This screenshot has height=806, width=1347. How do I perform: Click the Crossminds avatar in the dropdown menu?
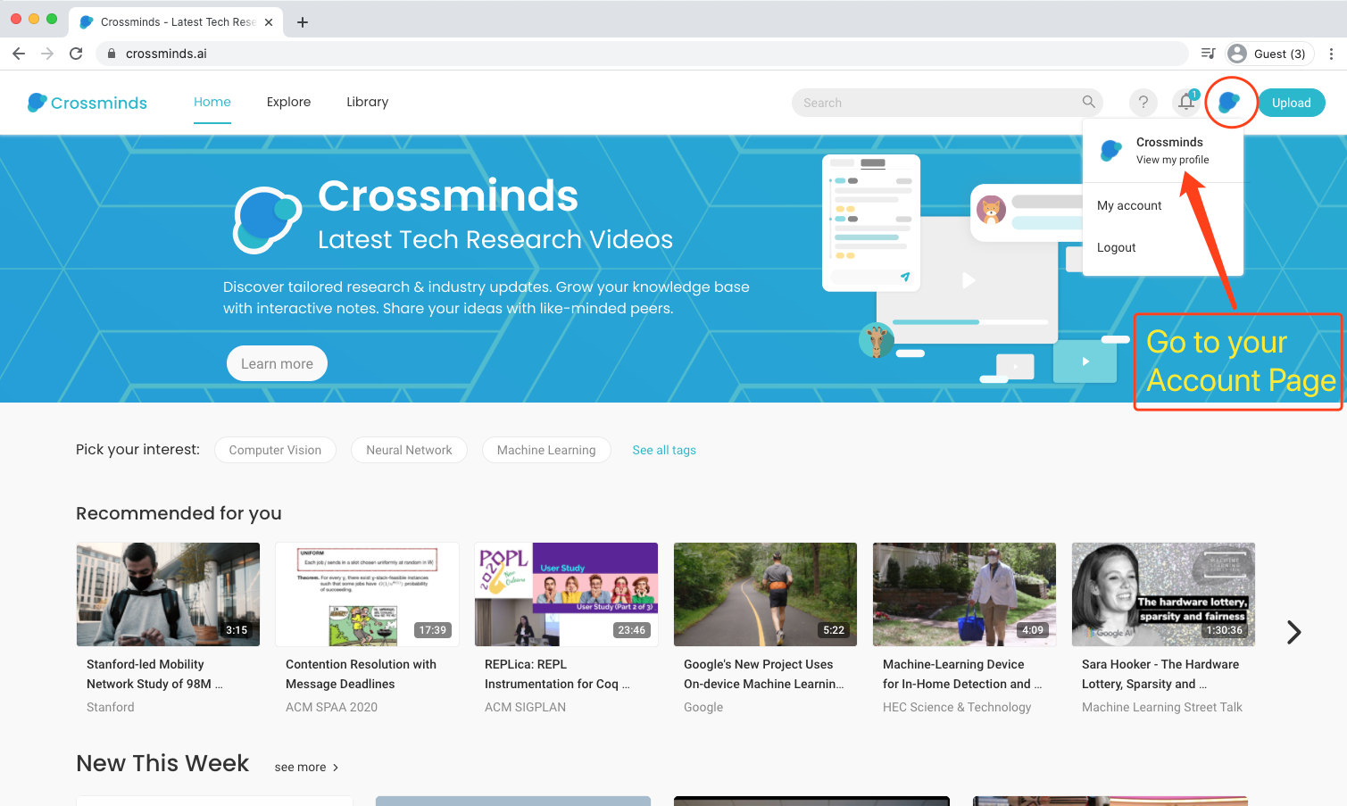1111,150
